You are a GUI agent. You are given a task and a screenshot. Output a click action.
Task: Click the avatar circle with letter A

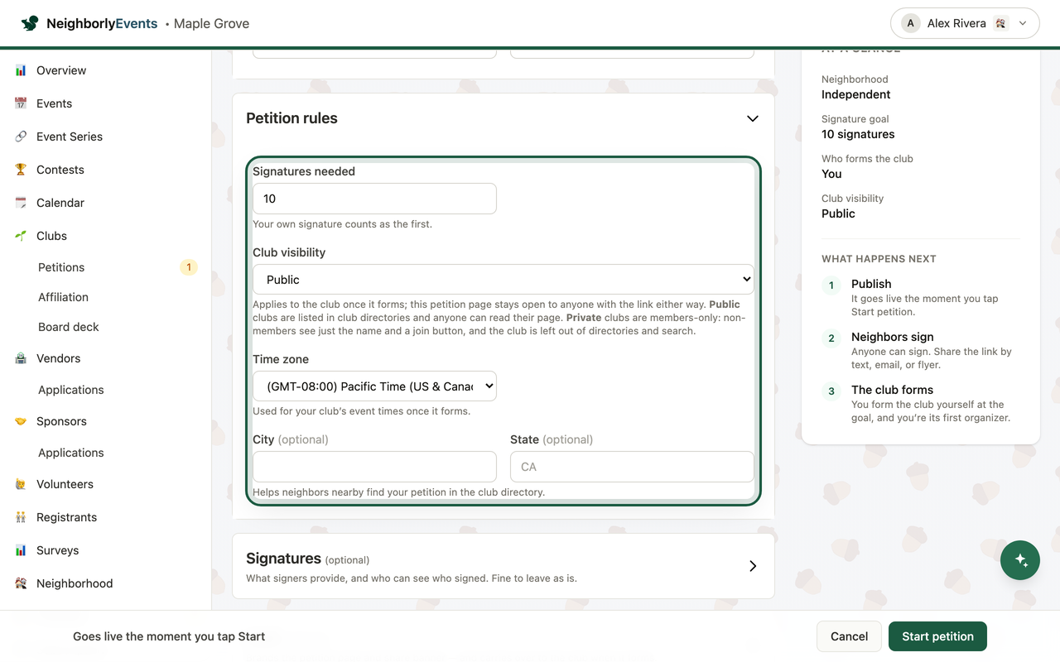pos(911,23)
